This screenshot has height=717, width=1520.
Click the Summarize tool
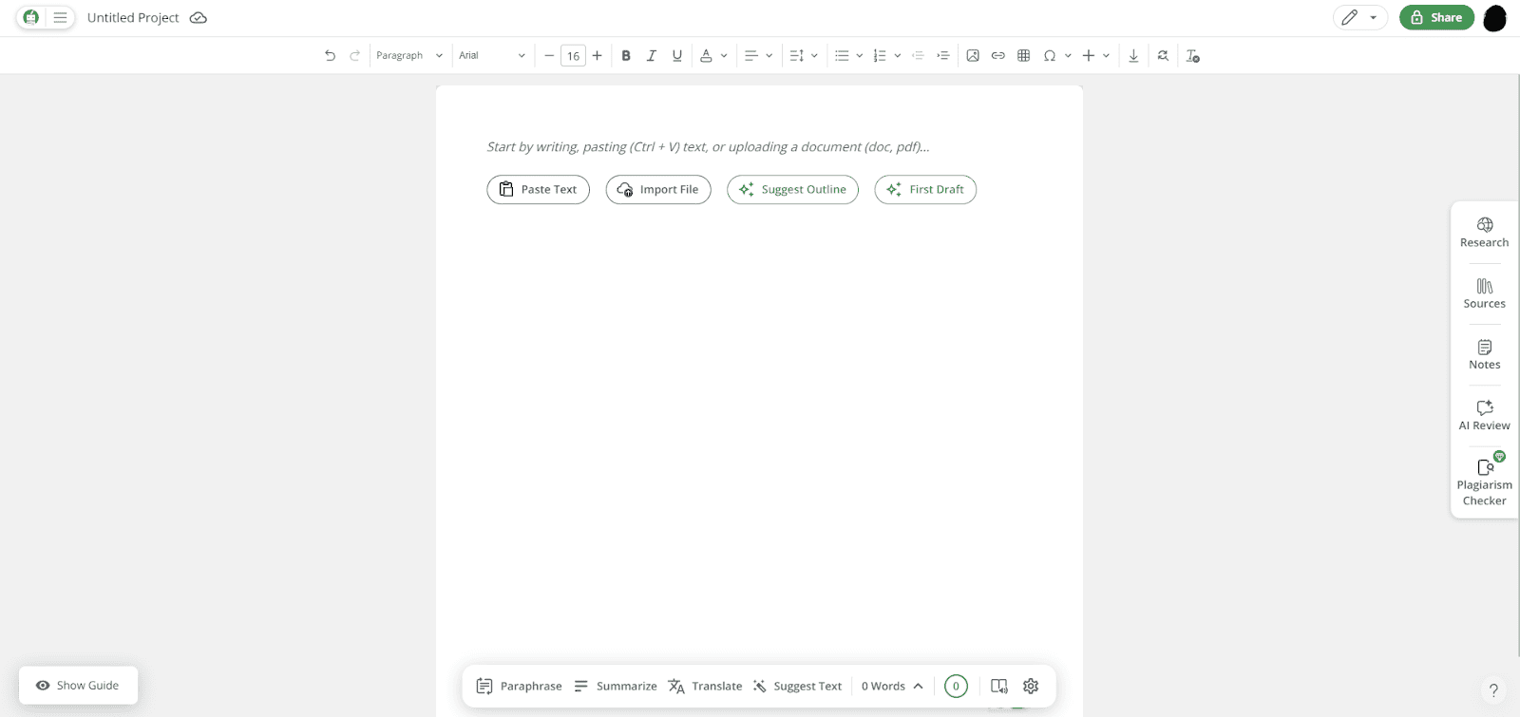[616, 686]
